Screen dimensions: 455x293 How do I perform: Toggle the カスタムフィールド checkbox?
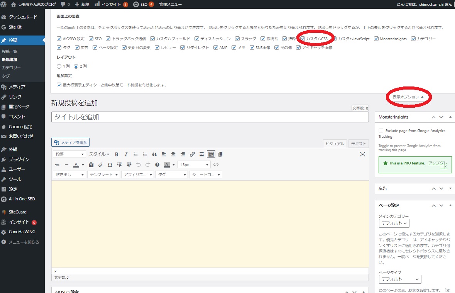click(x=152, y=39)
